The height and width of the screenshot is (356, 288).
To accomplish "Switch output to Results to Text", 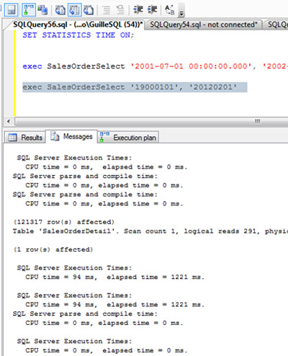I will (60, 10).
